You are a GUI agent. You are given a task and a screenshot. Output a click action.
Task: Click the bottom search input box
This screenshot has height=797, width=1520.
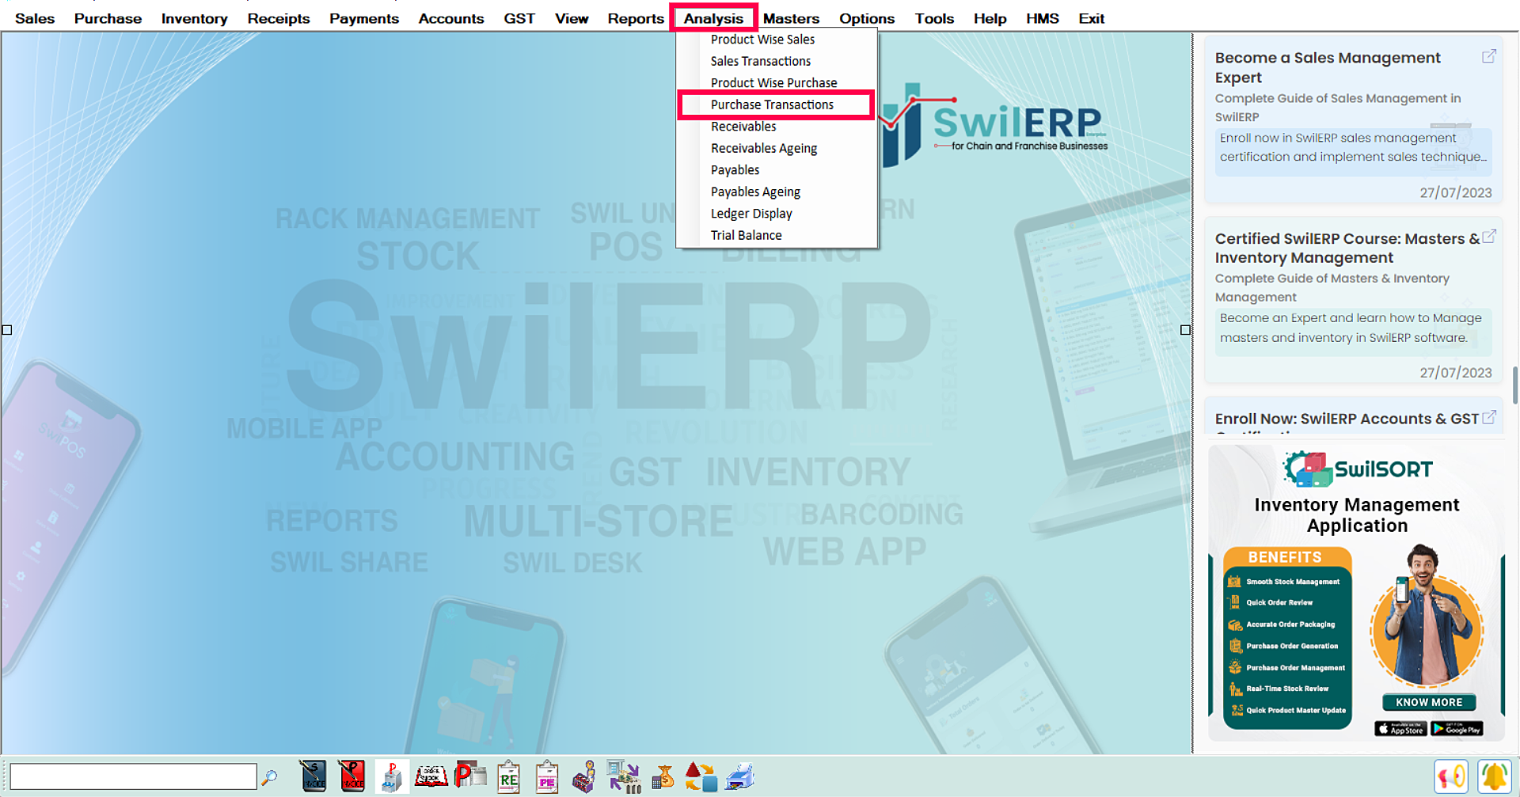(x=133, y=776)
